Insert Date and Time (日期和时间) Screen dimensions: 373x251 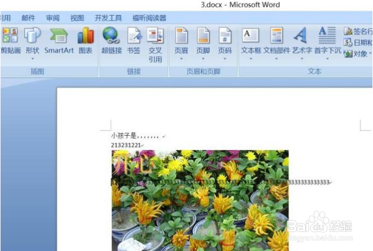click(x=358, y=43)
